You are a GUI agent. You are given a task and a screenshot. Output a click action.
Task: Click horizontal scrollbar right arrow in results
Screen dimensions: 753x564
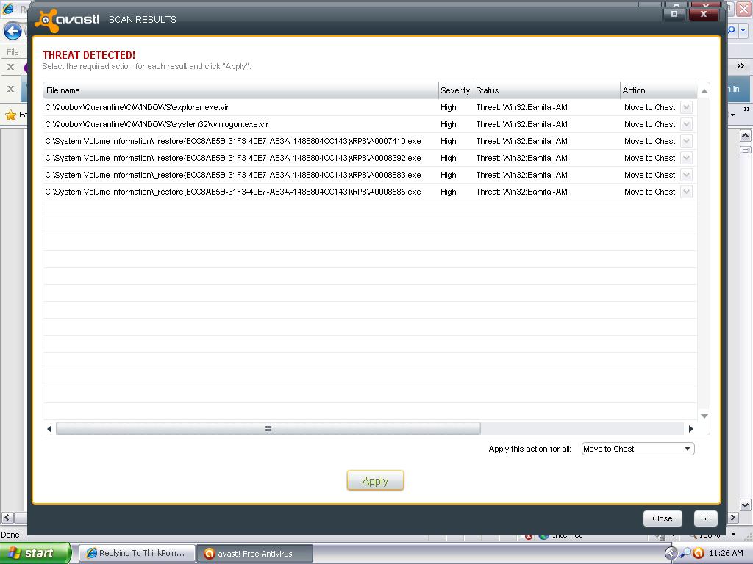(690, 429)
